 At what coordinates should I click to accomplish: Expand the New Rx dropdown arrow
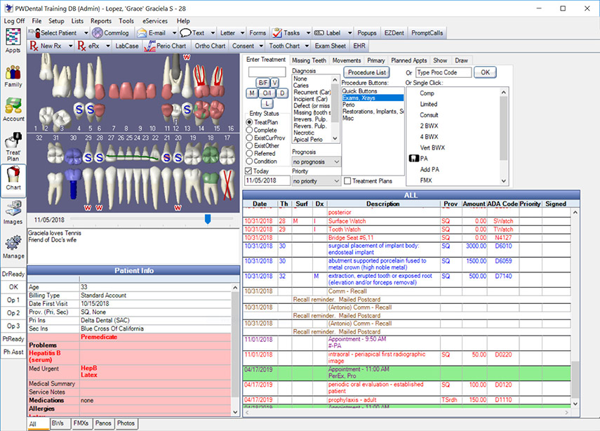70,46
